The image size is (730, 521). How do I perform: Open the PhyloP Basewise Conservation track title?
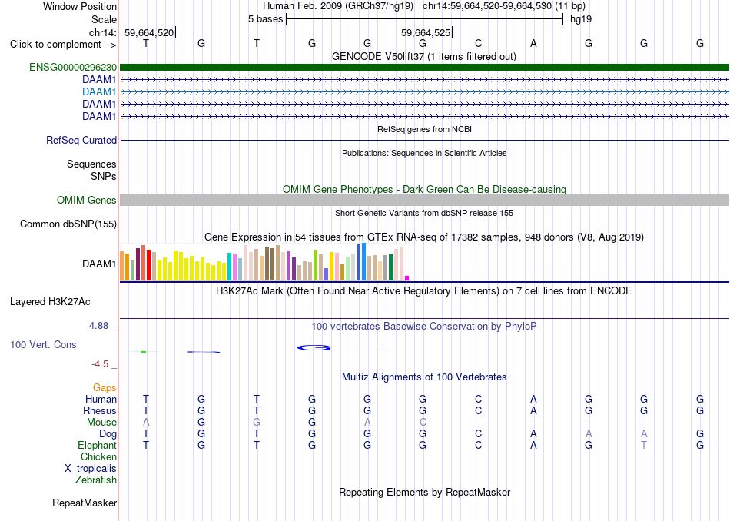(x=424, y=327)
